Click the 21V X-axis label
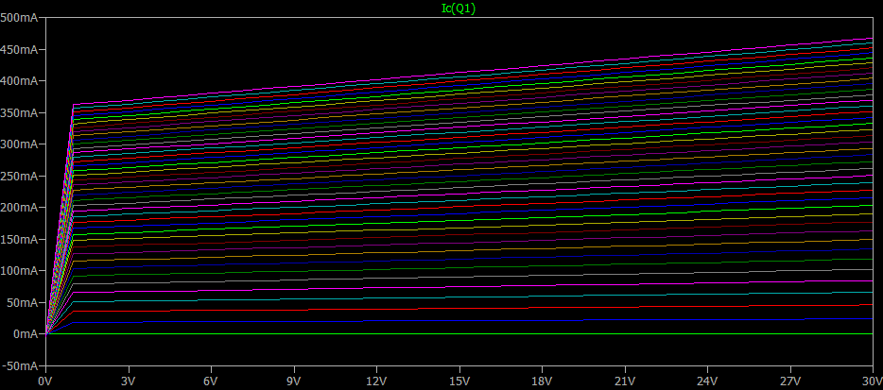This screenshot has width=883, height=390. coord(624,381)
